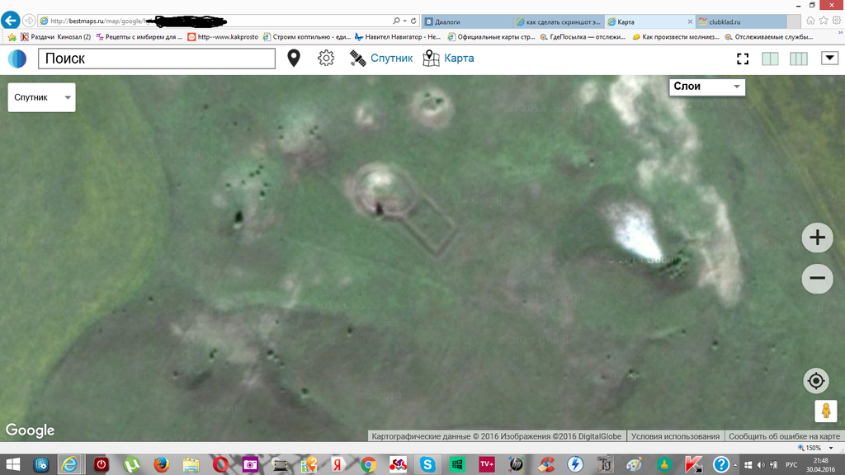Open the browser Home icon
Viewport: 845px width, 475px height.
810,21
